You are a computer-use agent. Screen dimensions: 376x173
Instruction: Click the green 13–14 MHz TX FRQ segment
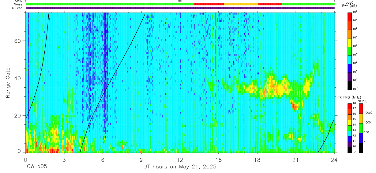coord(350,128)
